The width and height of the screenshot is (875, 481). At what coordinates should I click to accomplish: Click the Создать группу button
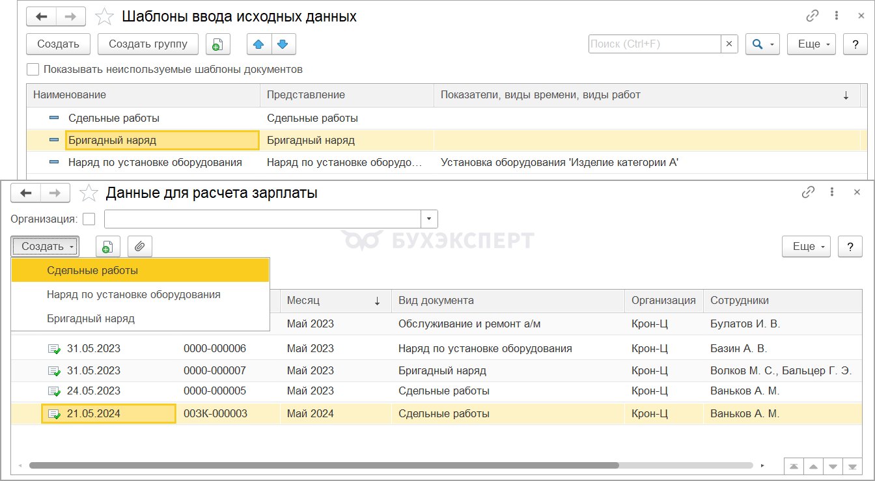pos(148,44)
